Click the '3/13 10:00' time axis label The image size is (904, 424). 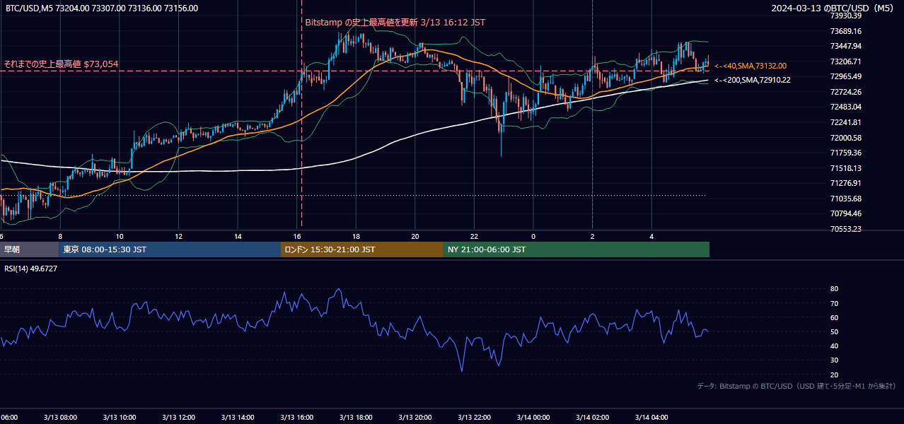120,418
